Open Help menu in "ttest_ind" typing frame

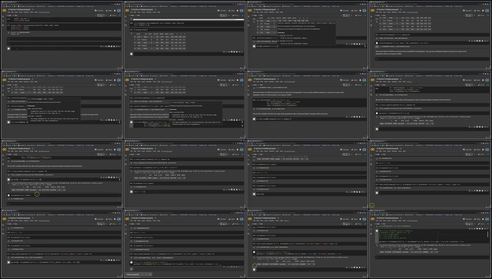[x=281, y=151]
